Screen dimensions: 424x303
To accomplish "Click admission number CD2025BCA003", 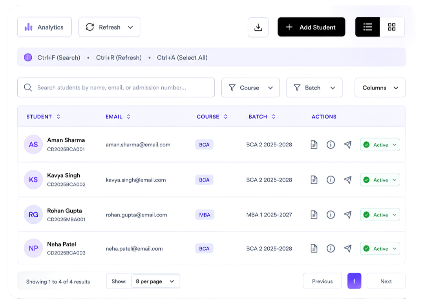I will (x=66, y=253).
